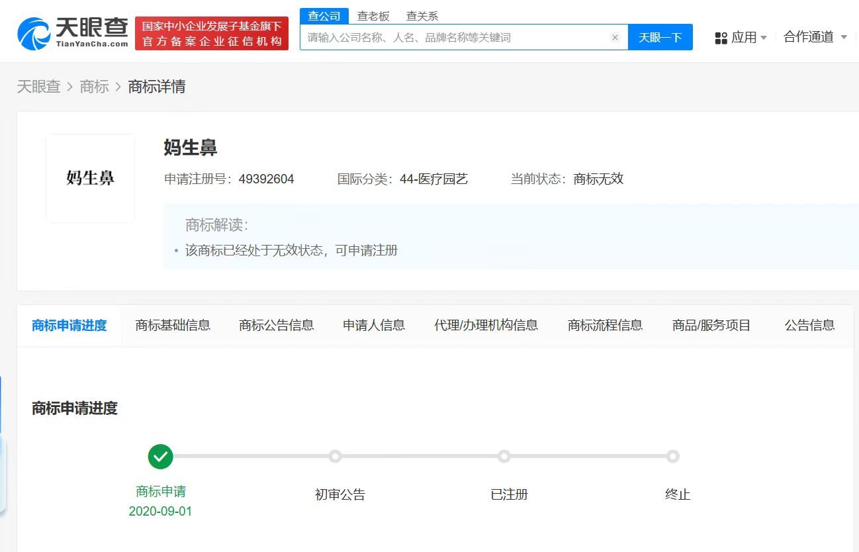Open the 申请人信息 tab
This screenshot has height=552, width=859.
(373, 325)
